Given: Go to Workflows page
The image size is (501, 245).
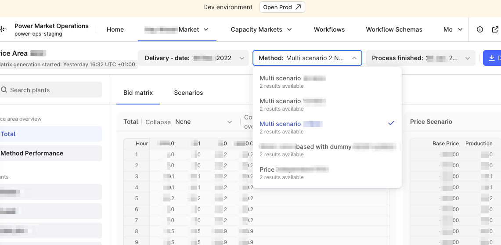Looking at the screenshot, I should tap(329, 29).
